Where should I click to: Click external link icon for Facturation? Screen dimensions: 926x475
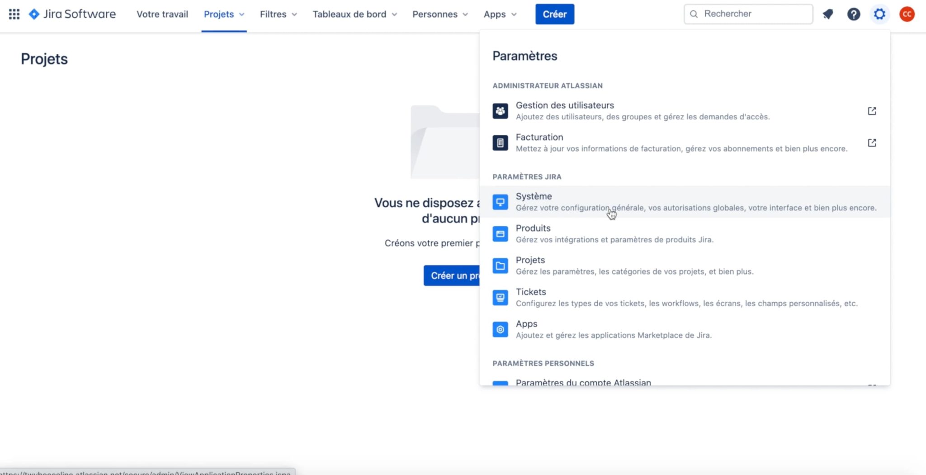pyautogui.click(x=872, y=143)
